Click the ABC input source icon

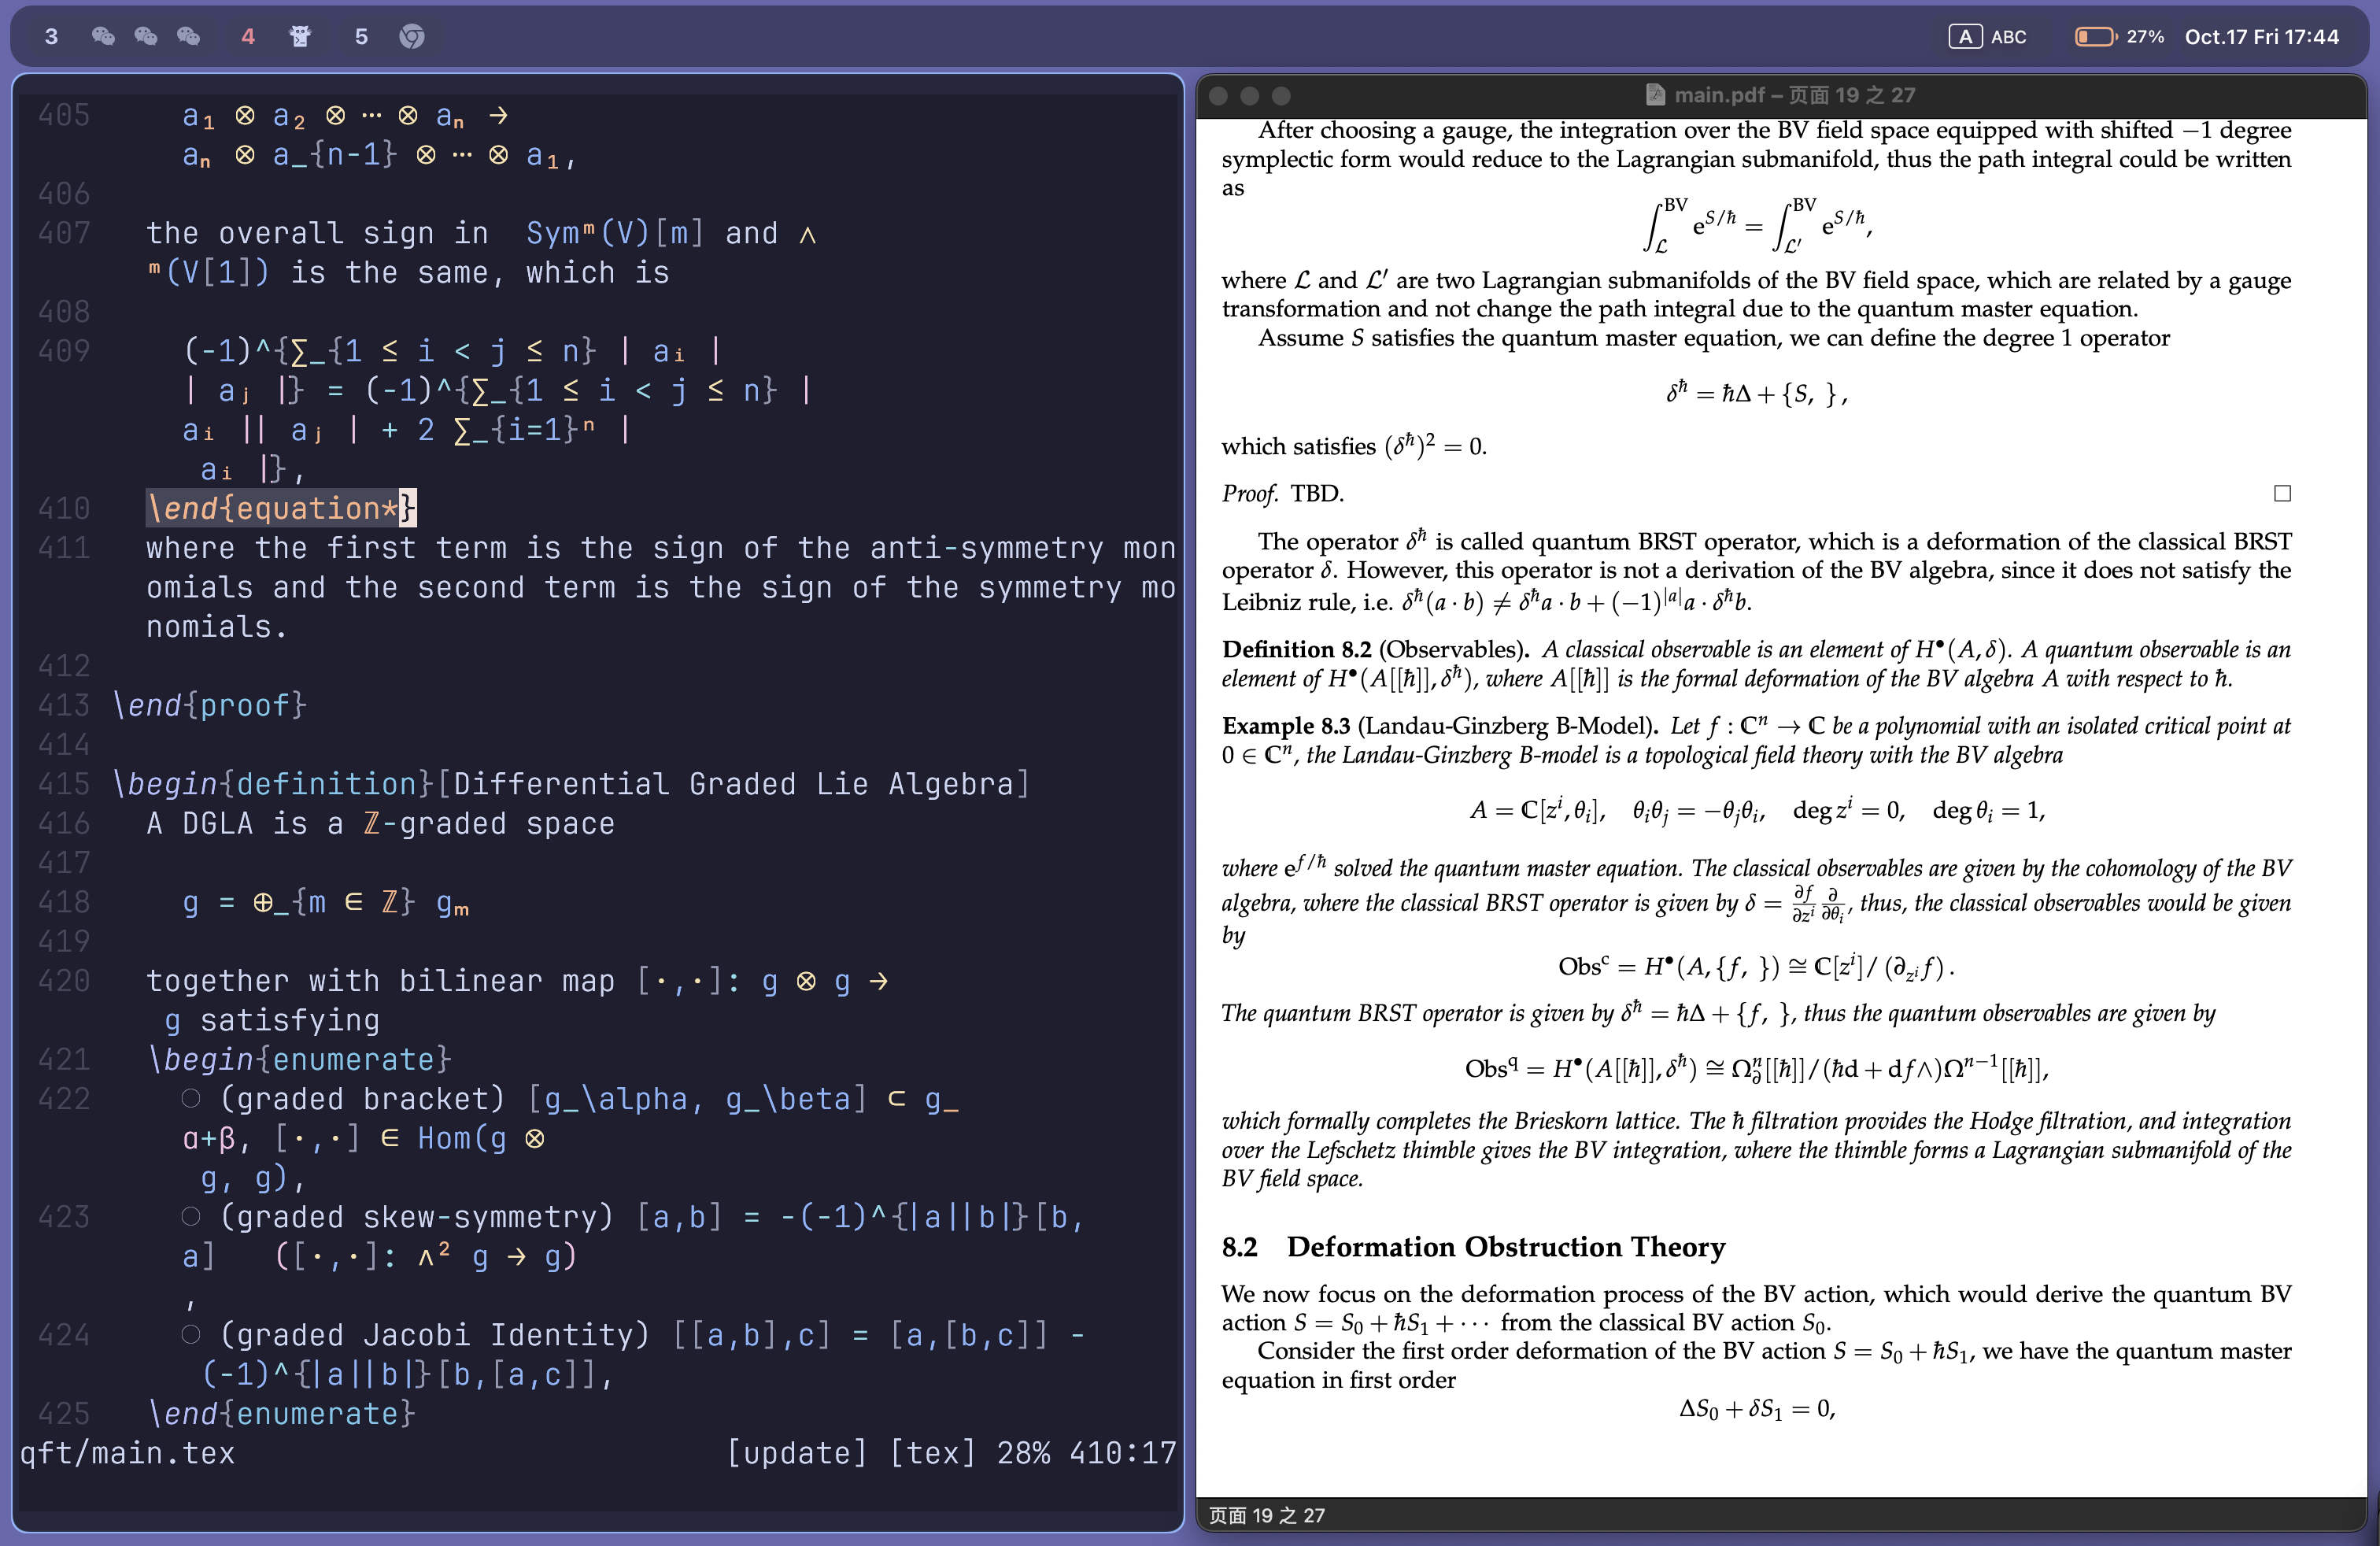[x=1965, y=37]
